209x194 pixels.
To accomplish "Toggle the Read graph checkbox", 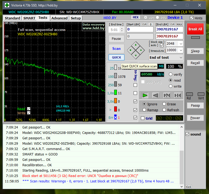I will 29,109.
